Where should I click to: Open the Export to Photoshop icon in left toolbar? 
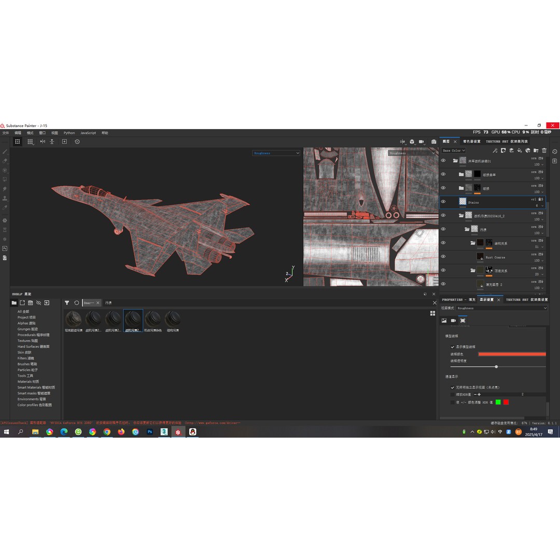pos(5,248)
